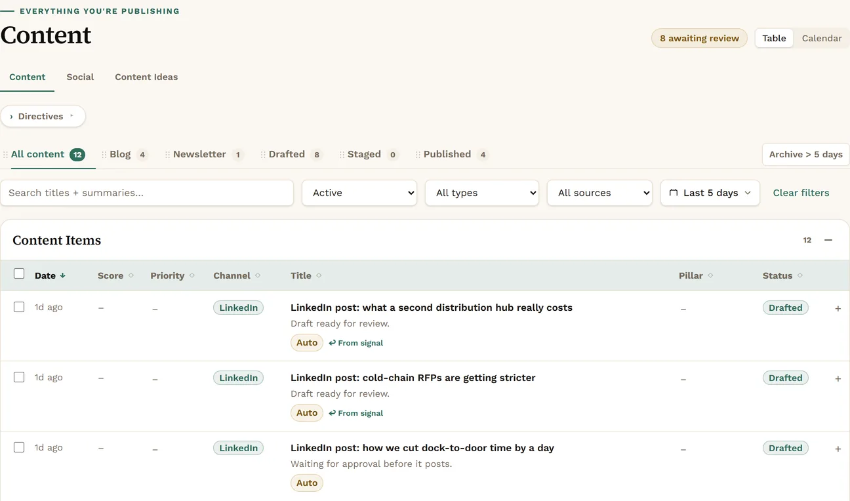The image size is (850, 501).
Task: Click From signal arrow on distribution hub row
Action: click(x=332, y=343)
